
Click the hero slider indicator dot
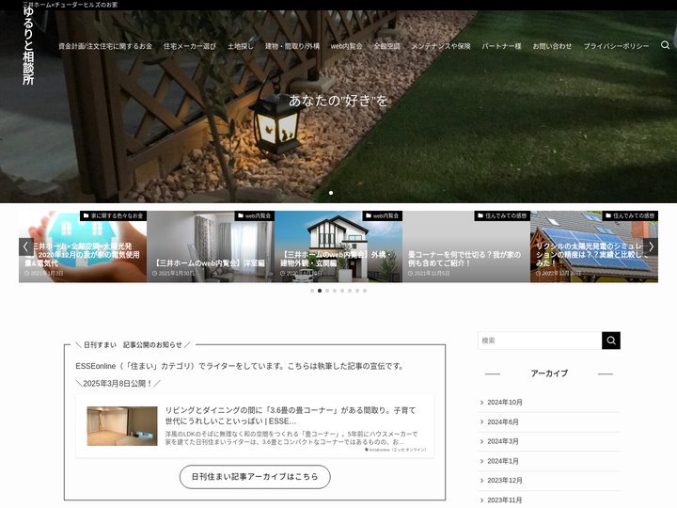[x=331, y=193]
